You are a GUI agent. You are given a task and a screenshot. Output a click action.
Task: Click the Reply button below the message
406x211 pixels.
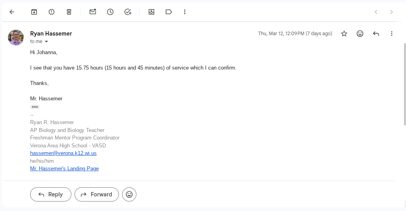[x=51, y=194]
